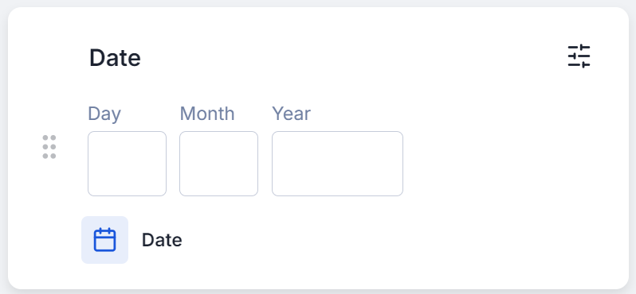The height and width of the screenshot is (294, 636).
Task: Click the Day field label
Action: tap(104, 114)
